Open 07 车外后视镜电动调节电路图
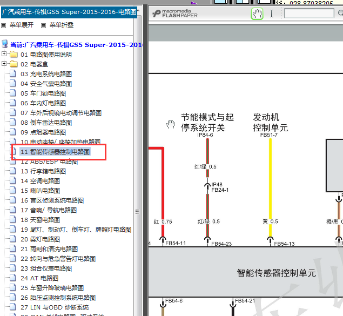This screenshot has height=316, width=343. [x=61, y=113]
